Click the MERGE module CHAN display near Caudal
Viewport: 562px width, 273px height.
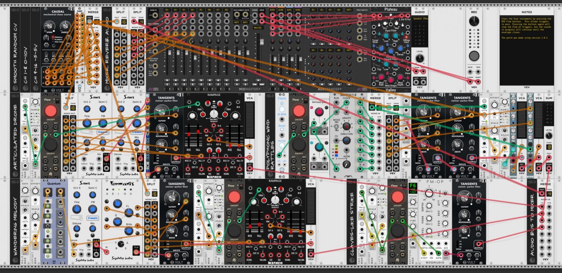(x=96, y=22)
